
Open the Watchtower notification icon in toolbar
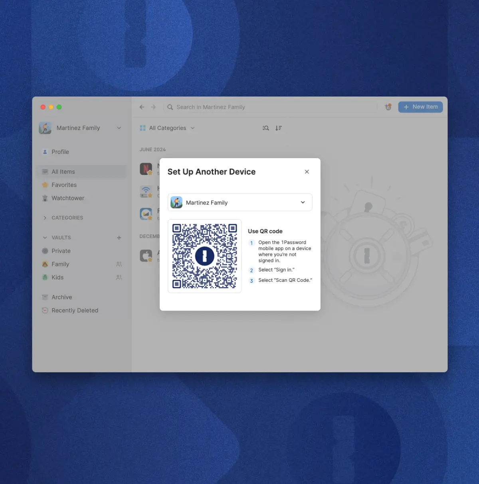[388, 107]
